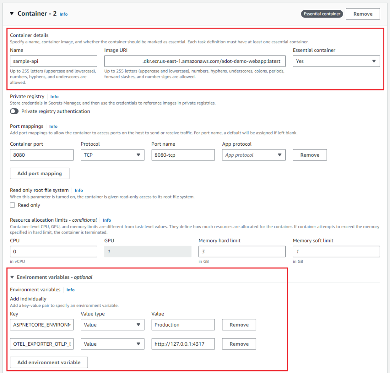Open the App protocol dropdown
The height and width of the screenshot is (373, 390).
tap(254, 155)
